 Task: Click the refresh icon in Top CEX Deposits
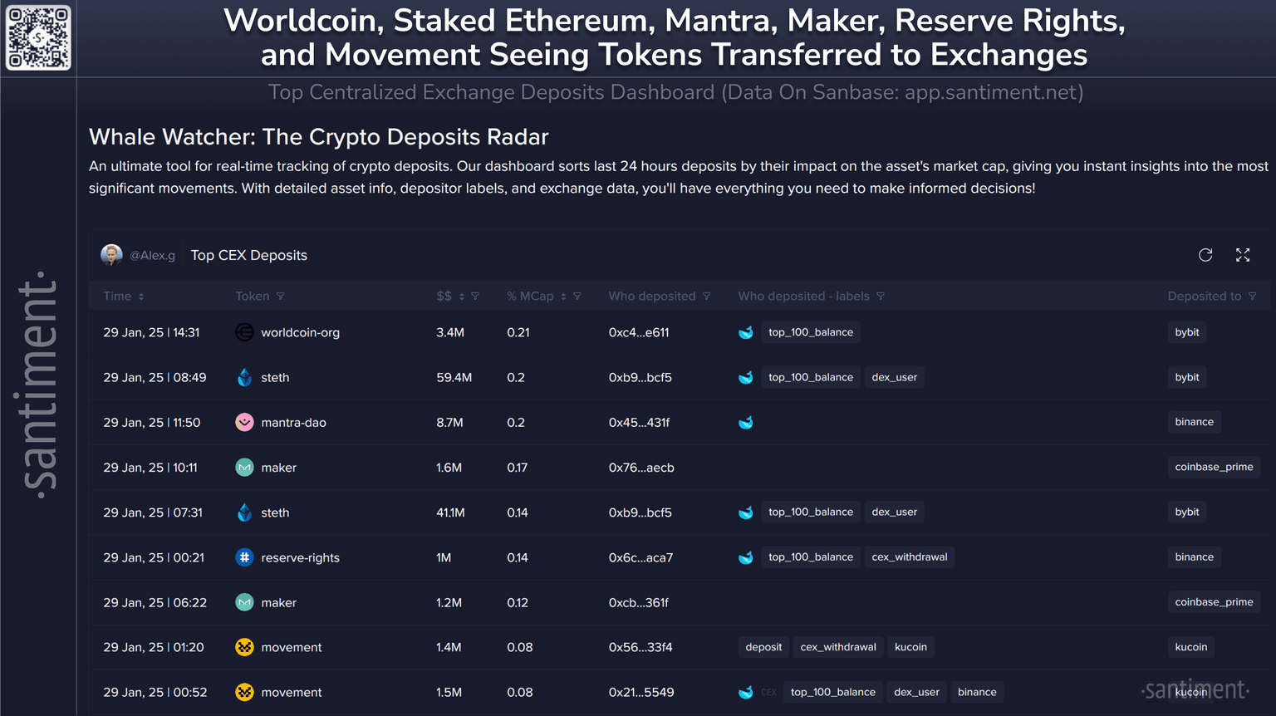click(1205, 255)
